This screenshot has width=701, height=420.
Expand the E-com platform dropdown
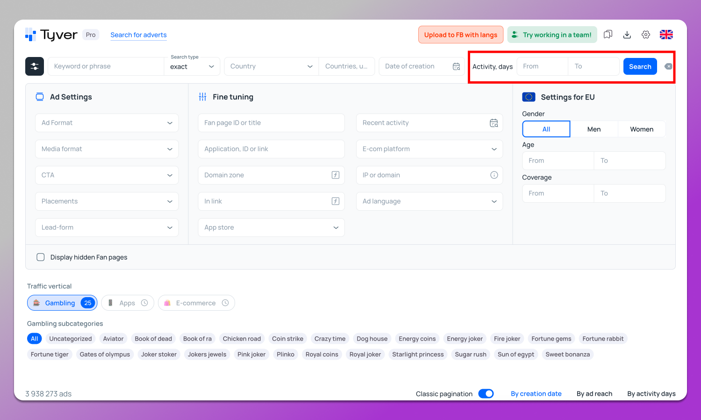[x=429, y=149]
